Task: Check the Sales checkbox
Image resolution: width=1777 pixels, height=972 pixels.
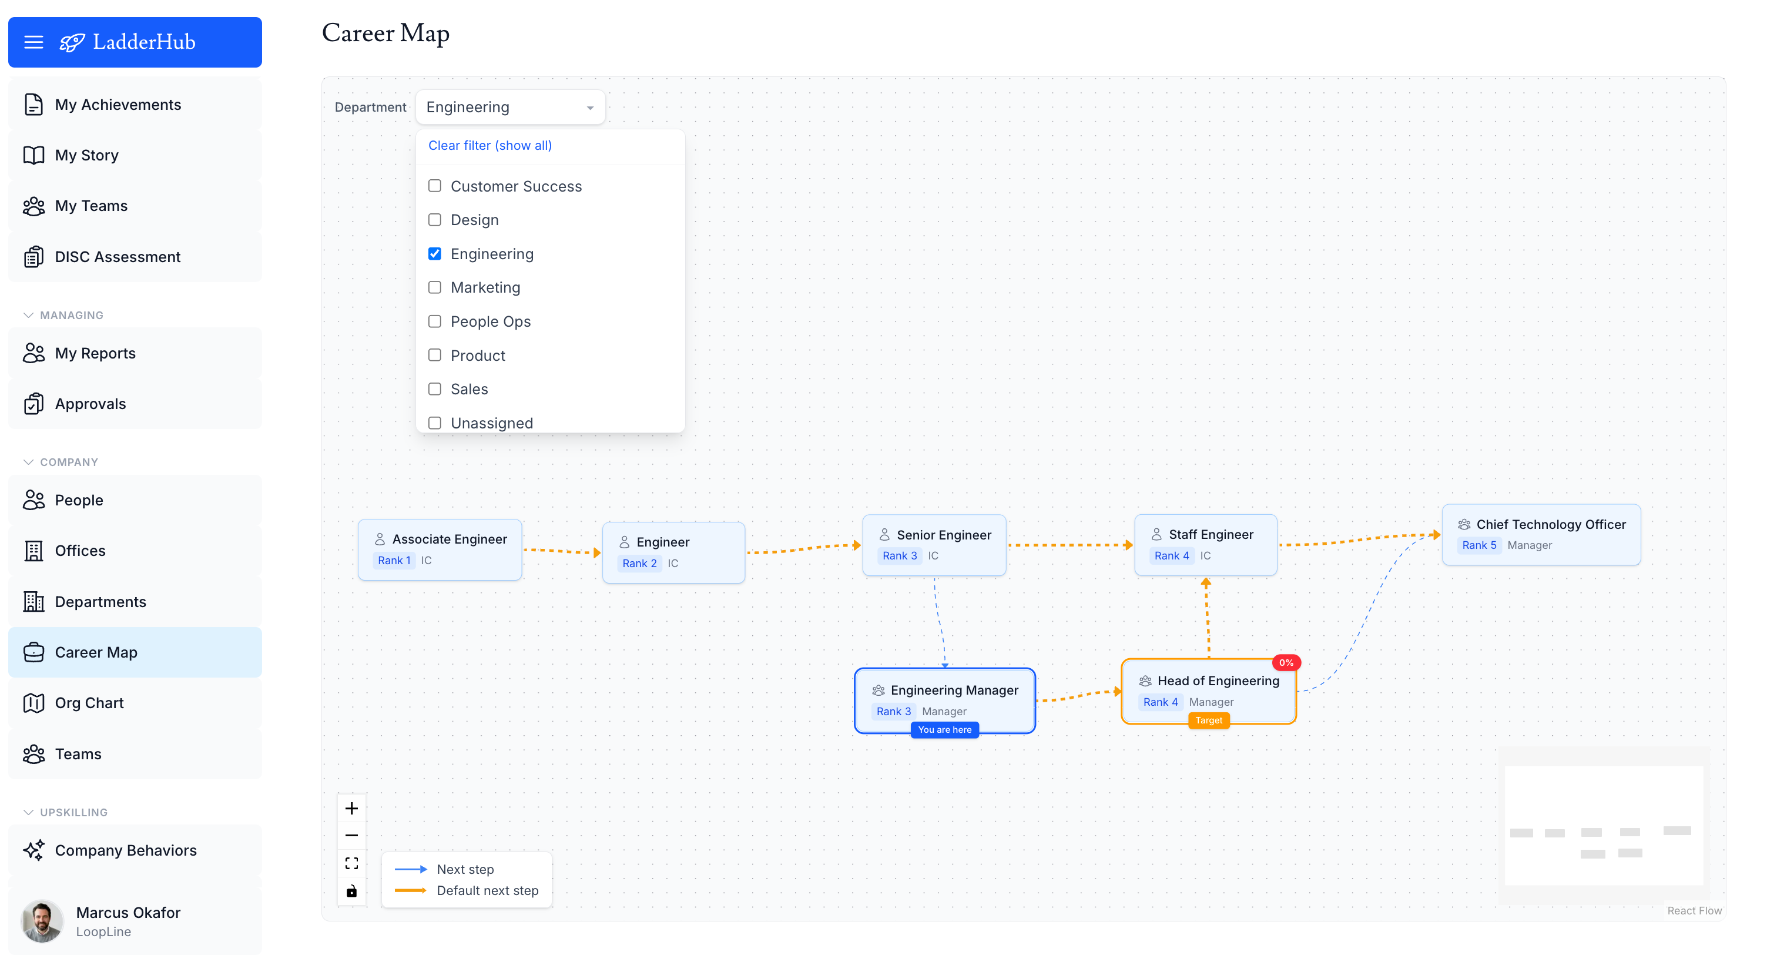Action: point(435,388)
